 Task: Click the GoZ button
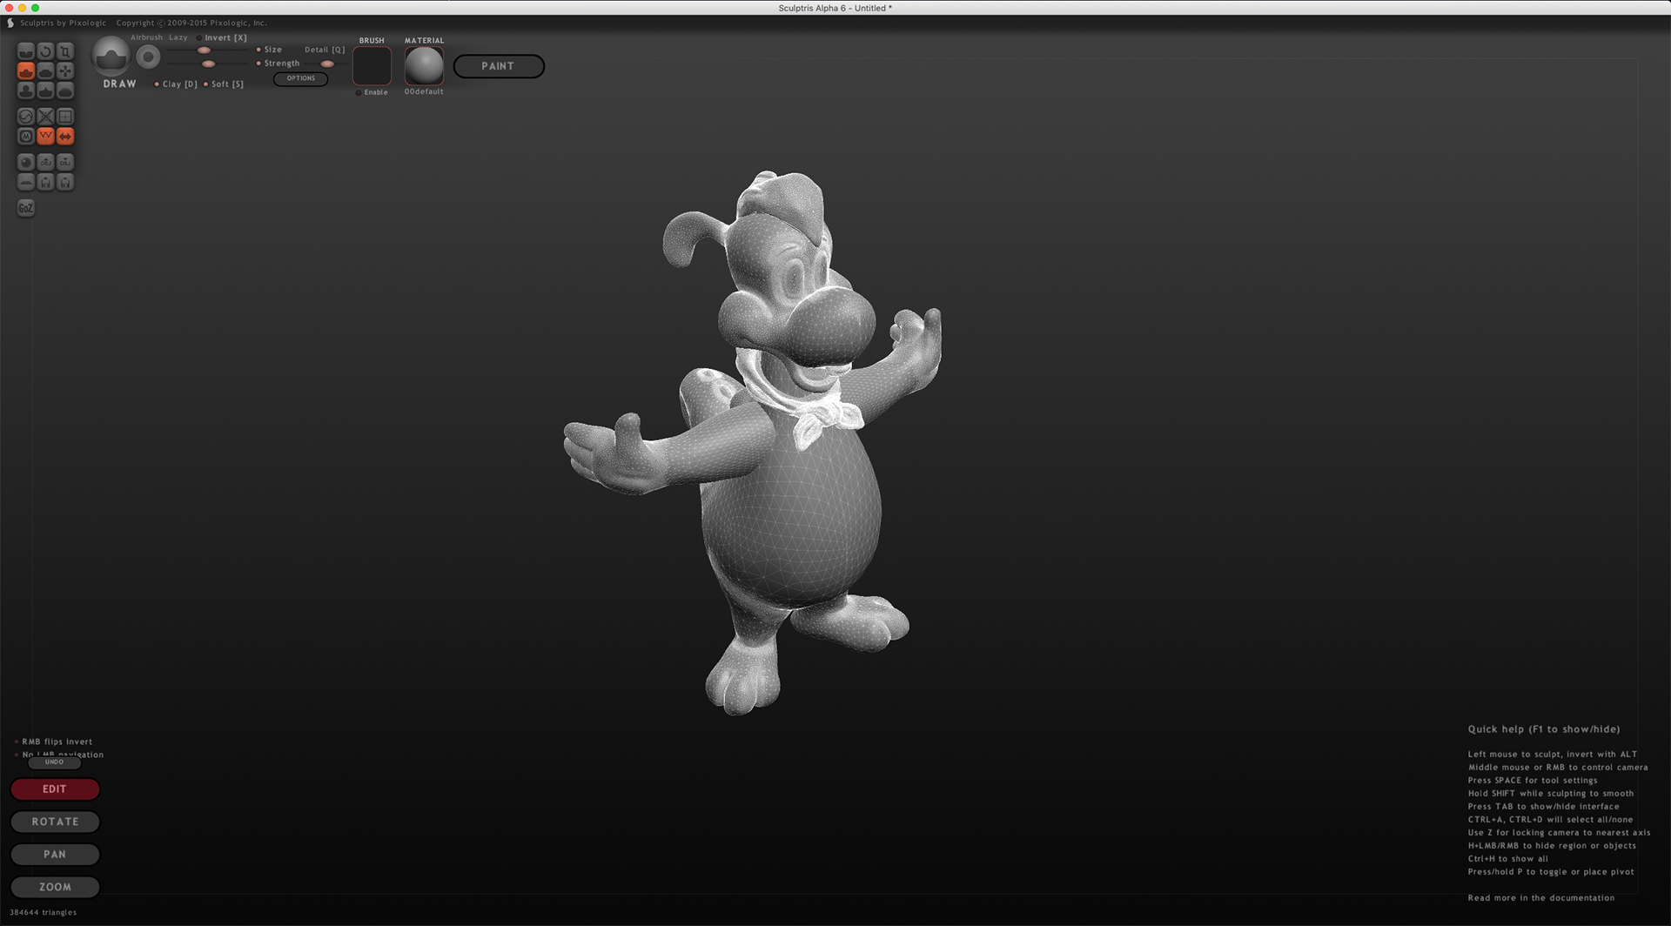click(x=26, y=208)
